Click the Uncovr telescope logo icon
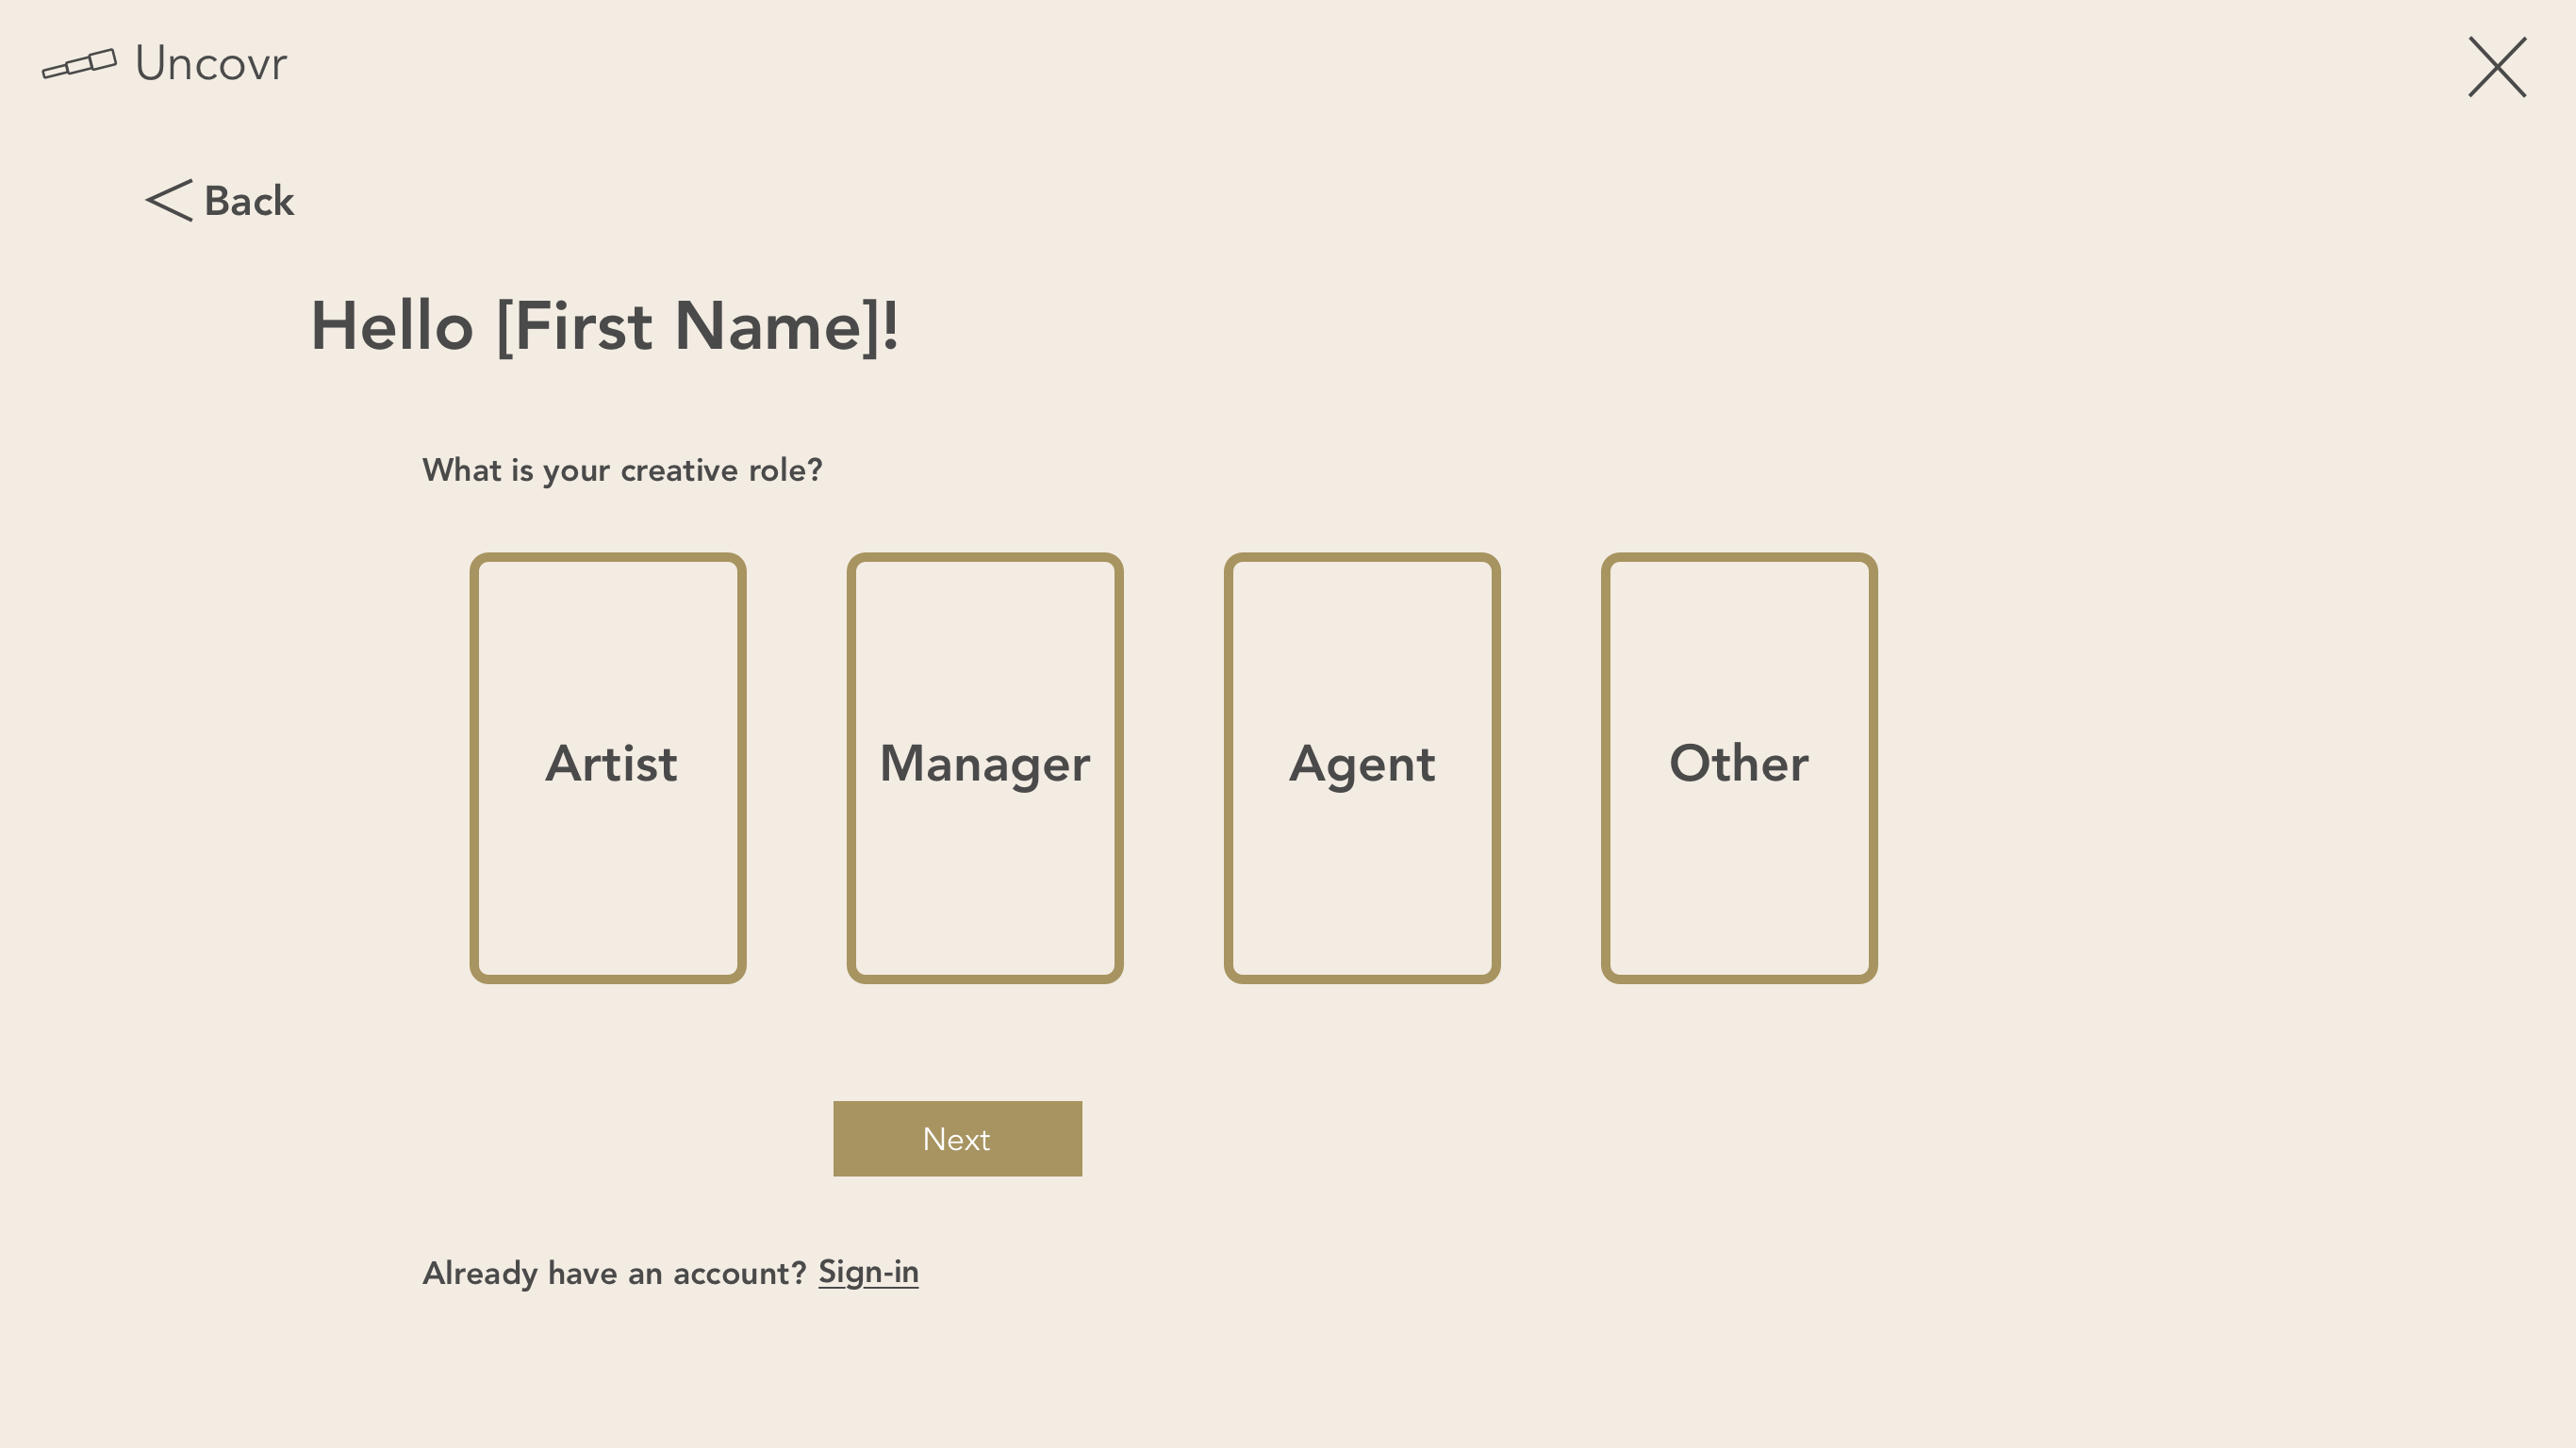The height and width of the screenshot is (1448, 2576). pos(79,63)
